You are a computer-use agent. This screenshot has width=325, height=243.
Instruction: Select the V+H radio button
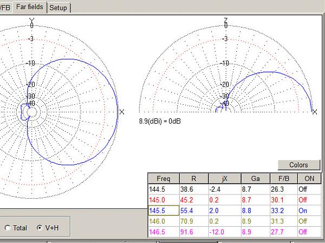click(48, 228)
